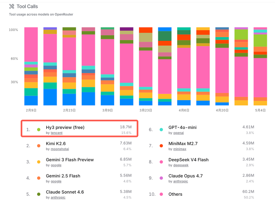Click the 3.45M value
Viewport: 275px width, 203px height.
[248, 159]
